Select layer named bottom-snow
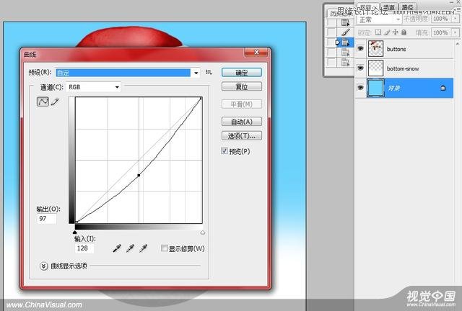 403,68
